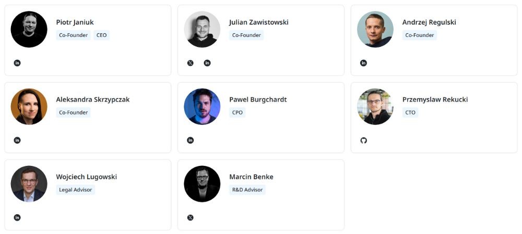Click the CEO tag on Piotr Janiuk
The width and height of the screenshot is (522, 234).
point(102,35)
